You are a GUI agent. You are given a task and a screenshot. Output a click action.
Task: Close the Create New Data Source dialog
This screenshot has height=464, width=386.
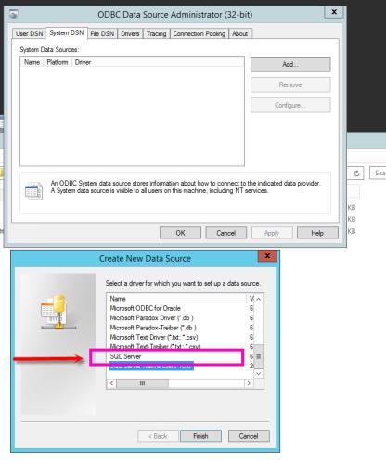[267, 256]
